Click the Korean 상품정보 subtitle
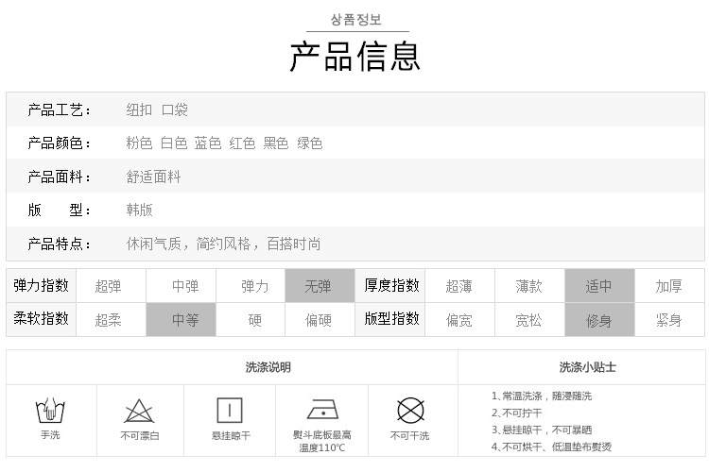Screen dimensions: 709x472 (356, 20)
